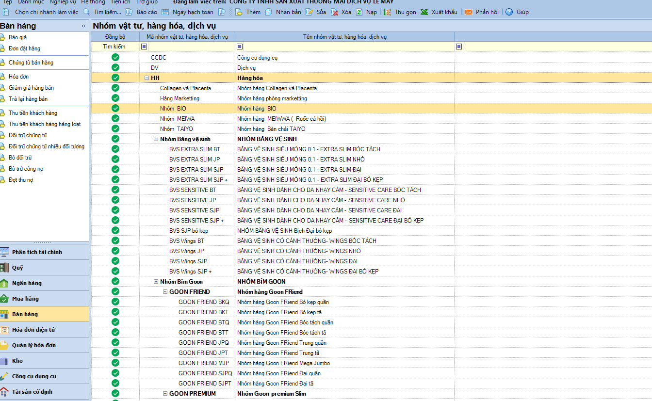Click the Giúp help question icon
The image size is (652, 401).
coord(509,12)
